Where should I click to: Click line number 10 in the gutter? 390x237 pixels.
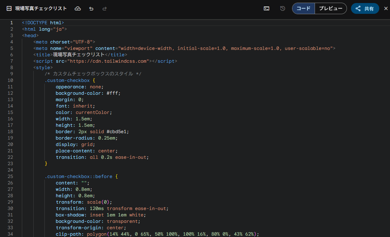(x=10, y=80)
